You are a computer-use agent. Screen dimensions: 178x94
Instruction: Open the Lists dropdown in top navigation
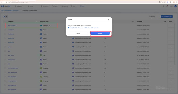[x=83, y=6]
